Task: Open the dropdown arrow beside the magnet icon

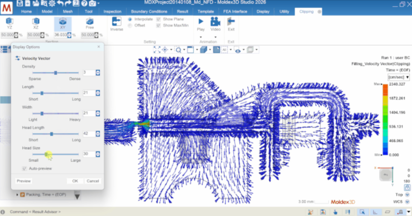Action: [409, 212]
